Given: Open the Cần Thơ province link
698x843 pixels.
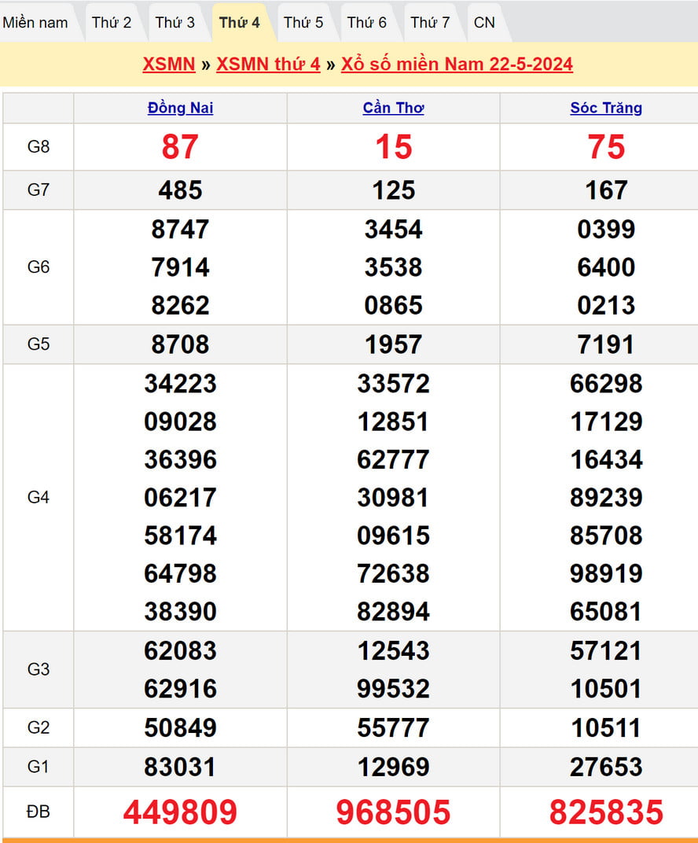Looking at the screenshot, I should [393, 108].
